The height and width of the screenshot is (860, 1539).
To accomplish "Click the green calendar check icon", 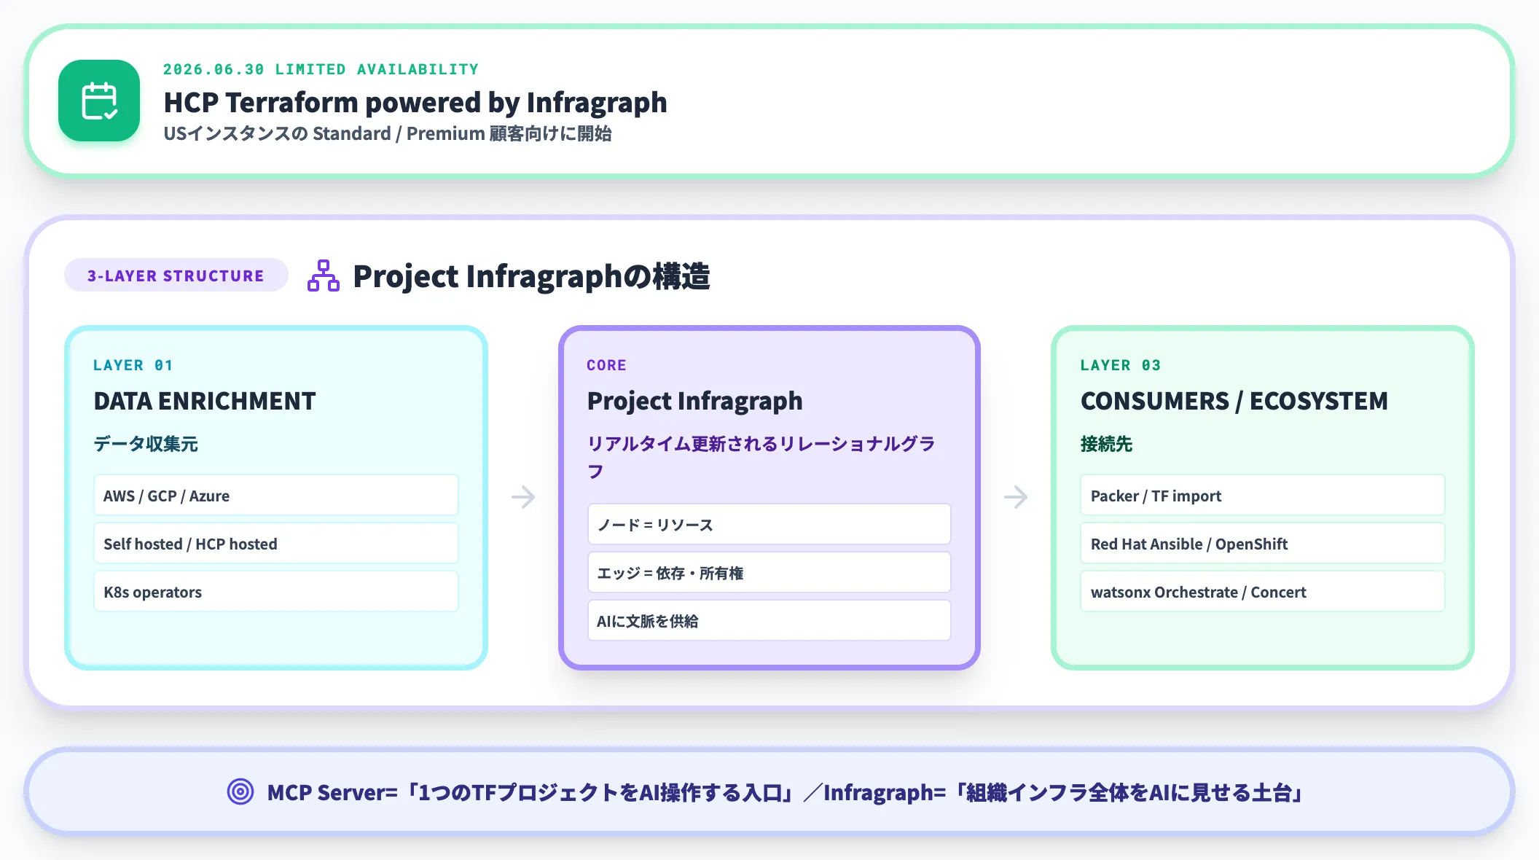I will click(x=99, y=101).
